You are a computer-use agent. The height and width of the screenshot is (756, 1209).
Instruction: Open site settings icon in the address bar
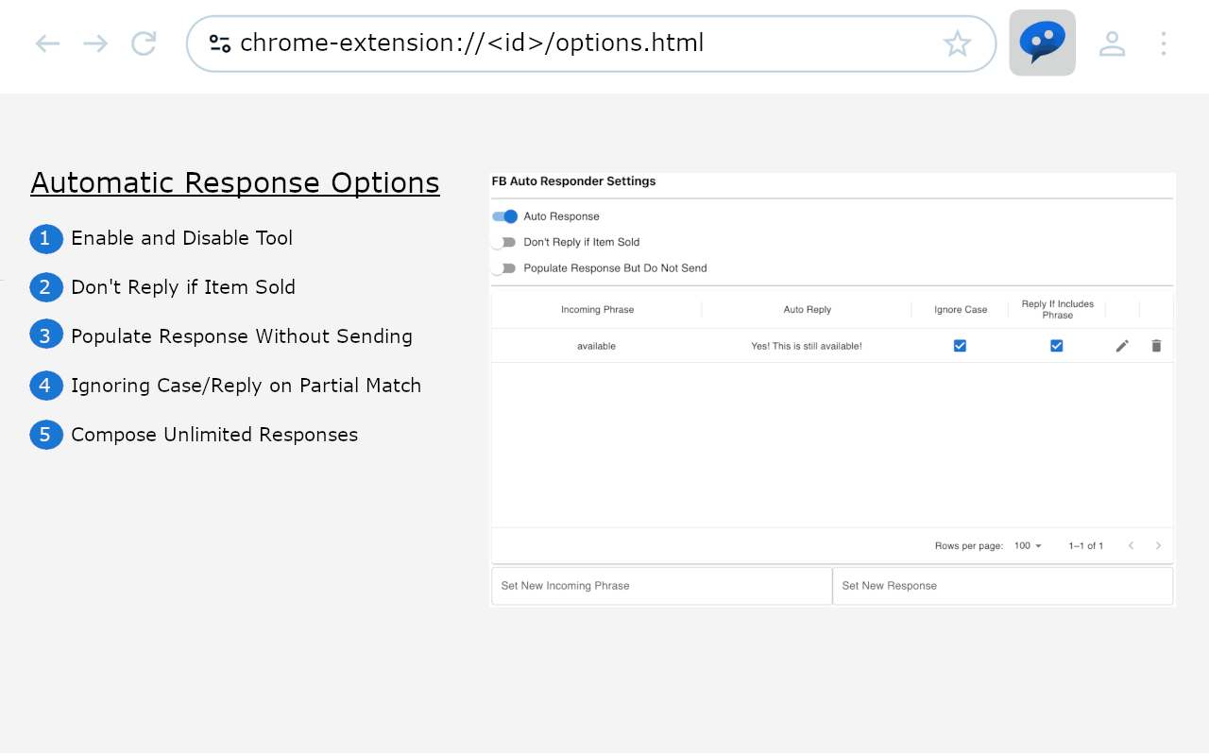point(219,43)
